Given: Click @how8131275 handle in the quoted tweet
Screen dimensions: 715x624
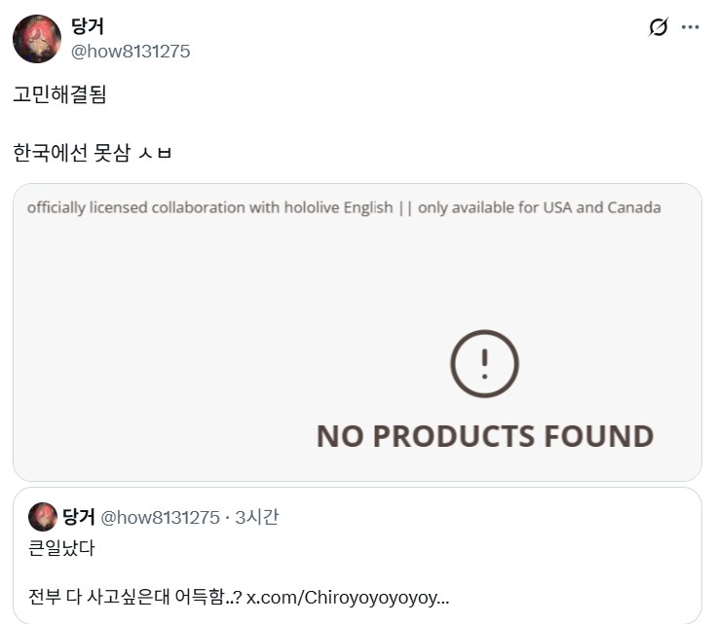Looking at the screenshot, I should pos(160,517).
